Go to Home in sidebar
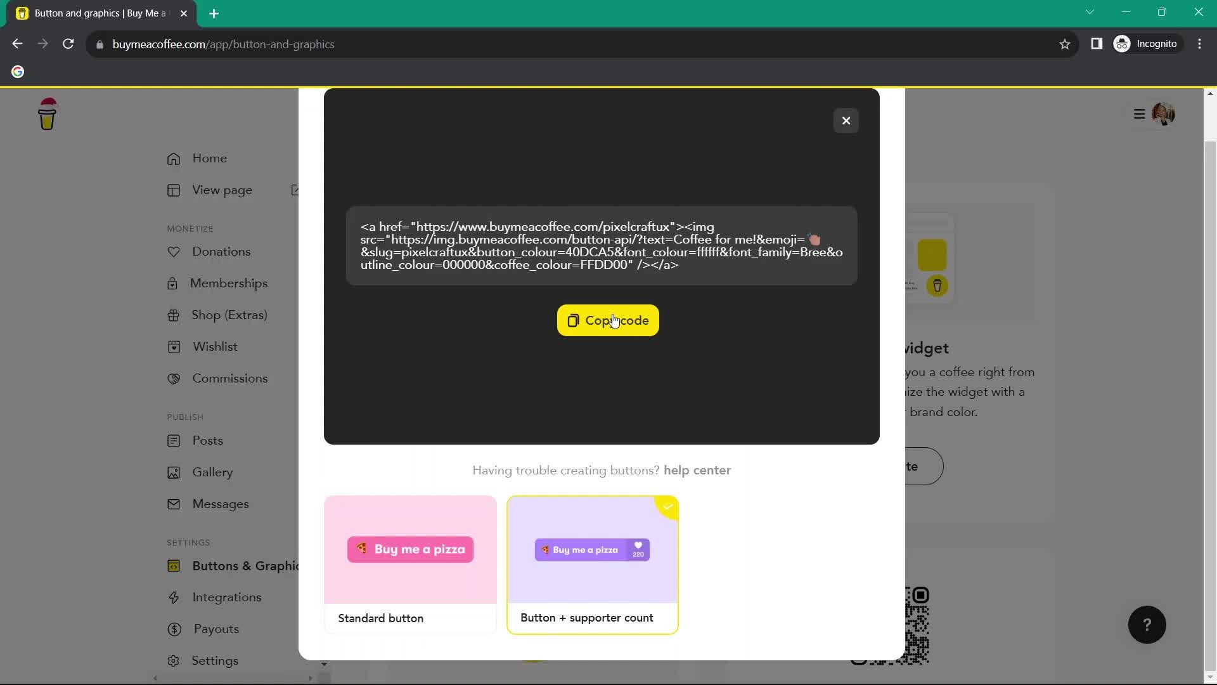Image resolution: width=1217 pixels, height=685 pixels. [209, 158]
